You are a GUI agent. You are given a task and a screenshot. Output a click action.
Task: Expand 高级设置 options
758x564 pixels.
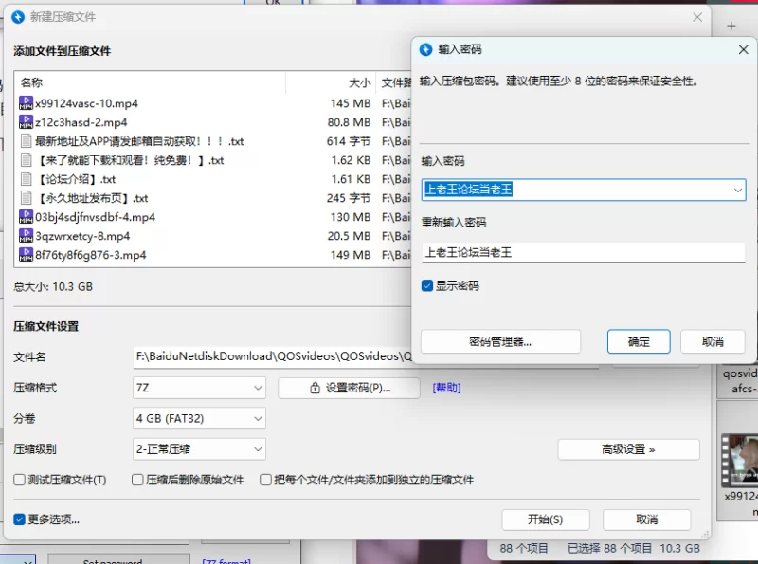tap(628, 449)
